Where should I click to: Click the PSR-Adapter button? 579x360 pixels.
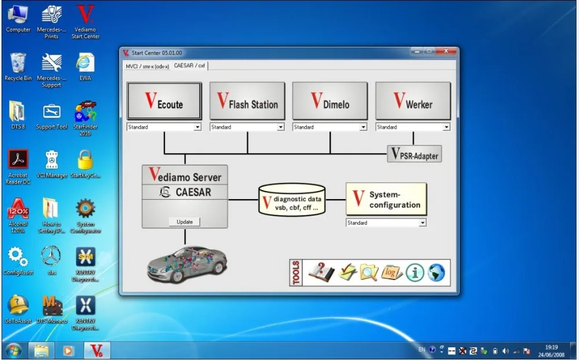(x=415, y=154)
